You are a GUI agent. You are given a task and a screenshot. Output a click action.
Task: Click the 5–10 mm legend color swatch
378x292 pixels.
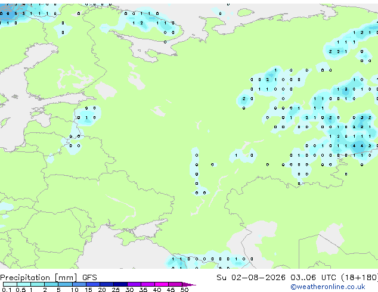65,284
